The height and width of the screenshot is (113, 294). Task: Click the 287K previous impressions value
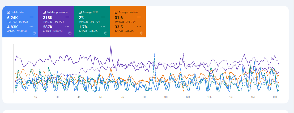(x=48, y=27)
